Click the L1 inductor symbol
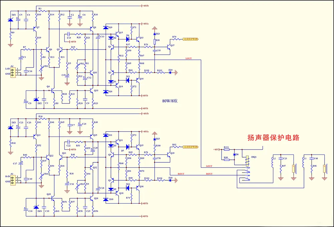This screenshot has height=227, width=334. (x=304, y=163)
